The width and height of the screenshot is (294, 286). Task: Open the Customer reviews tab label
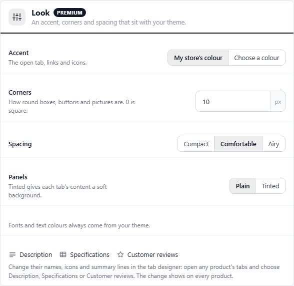click(152, 254)
